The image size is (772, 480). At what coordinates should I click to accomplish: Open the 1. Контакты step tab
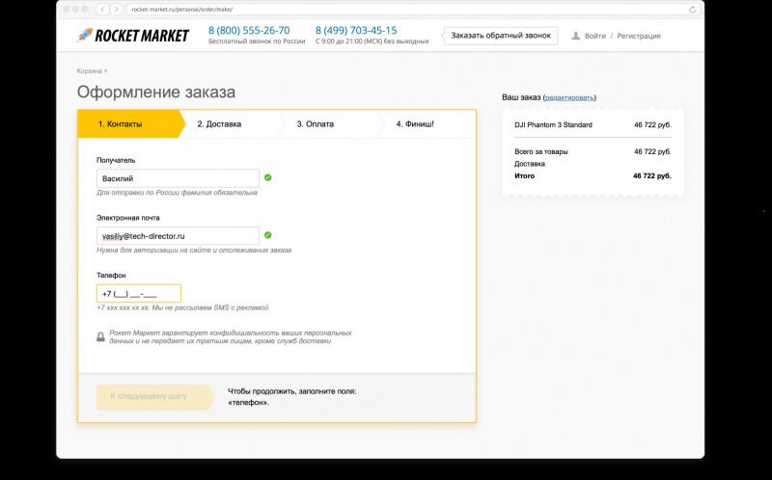[129, 124]
